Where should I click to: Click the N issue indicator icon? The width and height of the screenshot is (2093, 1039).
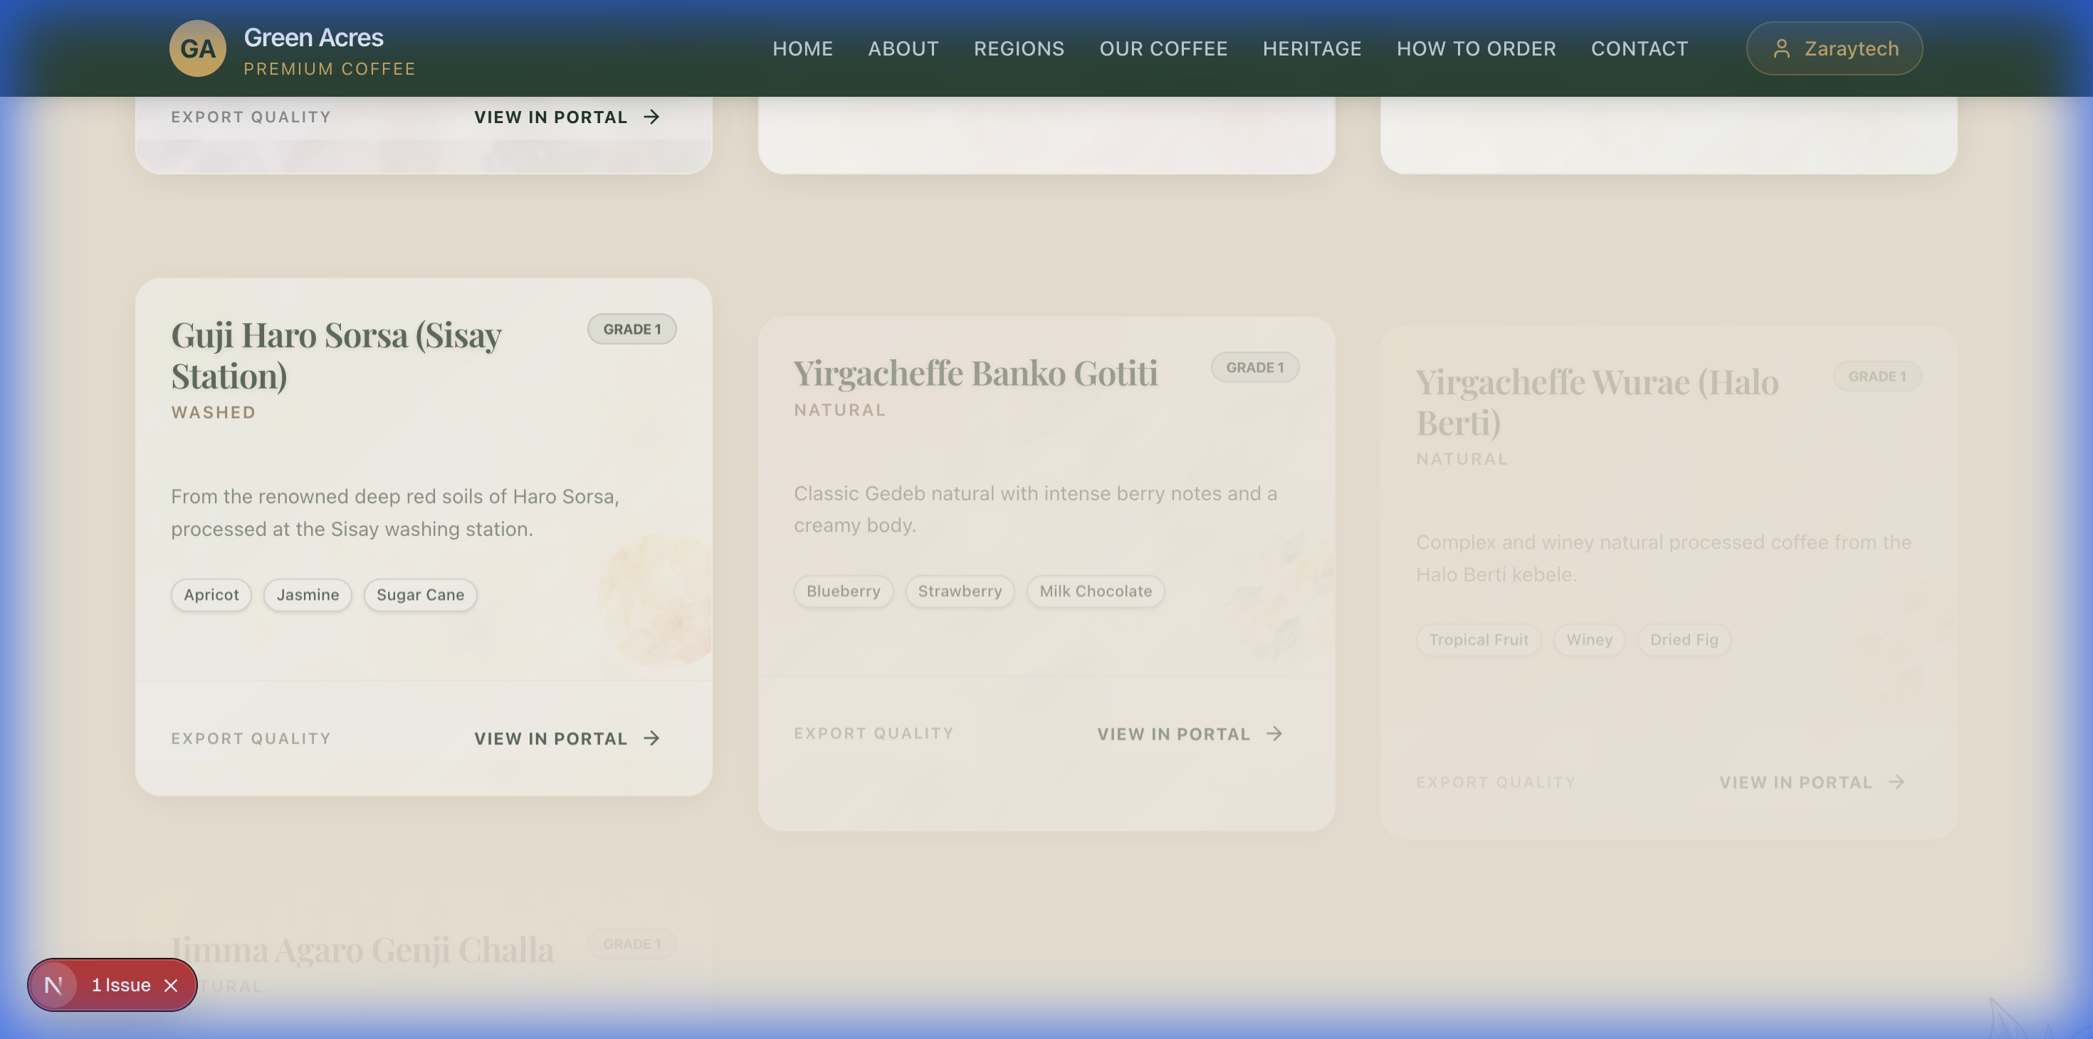(x=53, y=986)
